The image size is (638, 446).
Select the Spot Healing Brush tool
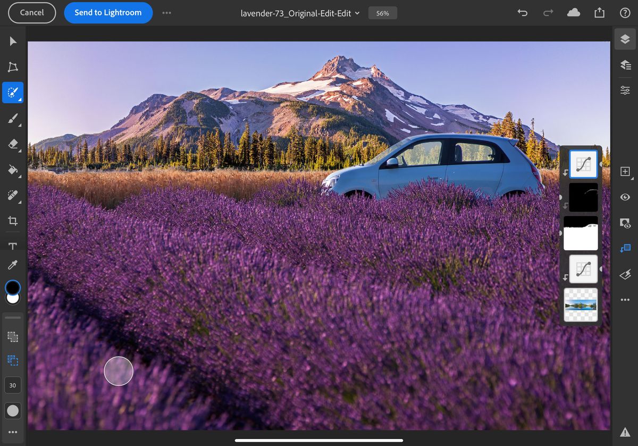coord(13,195)
